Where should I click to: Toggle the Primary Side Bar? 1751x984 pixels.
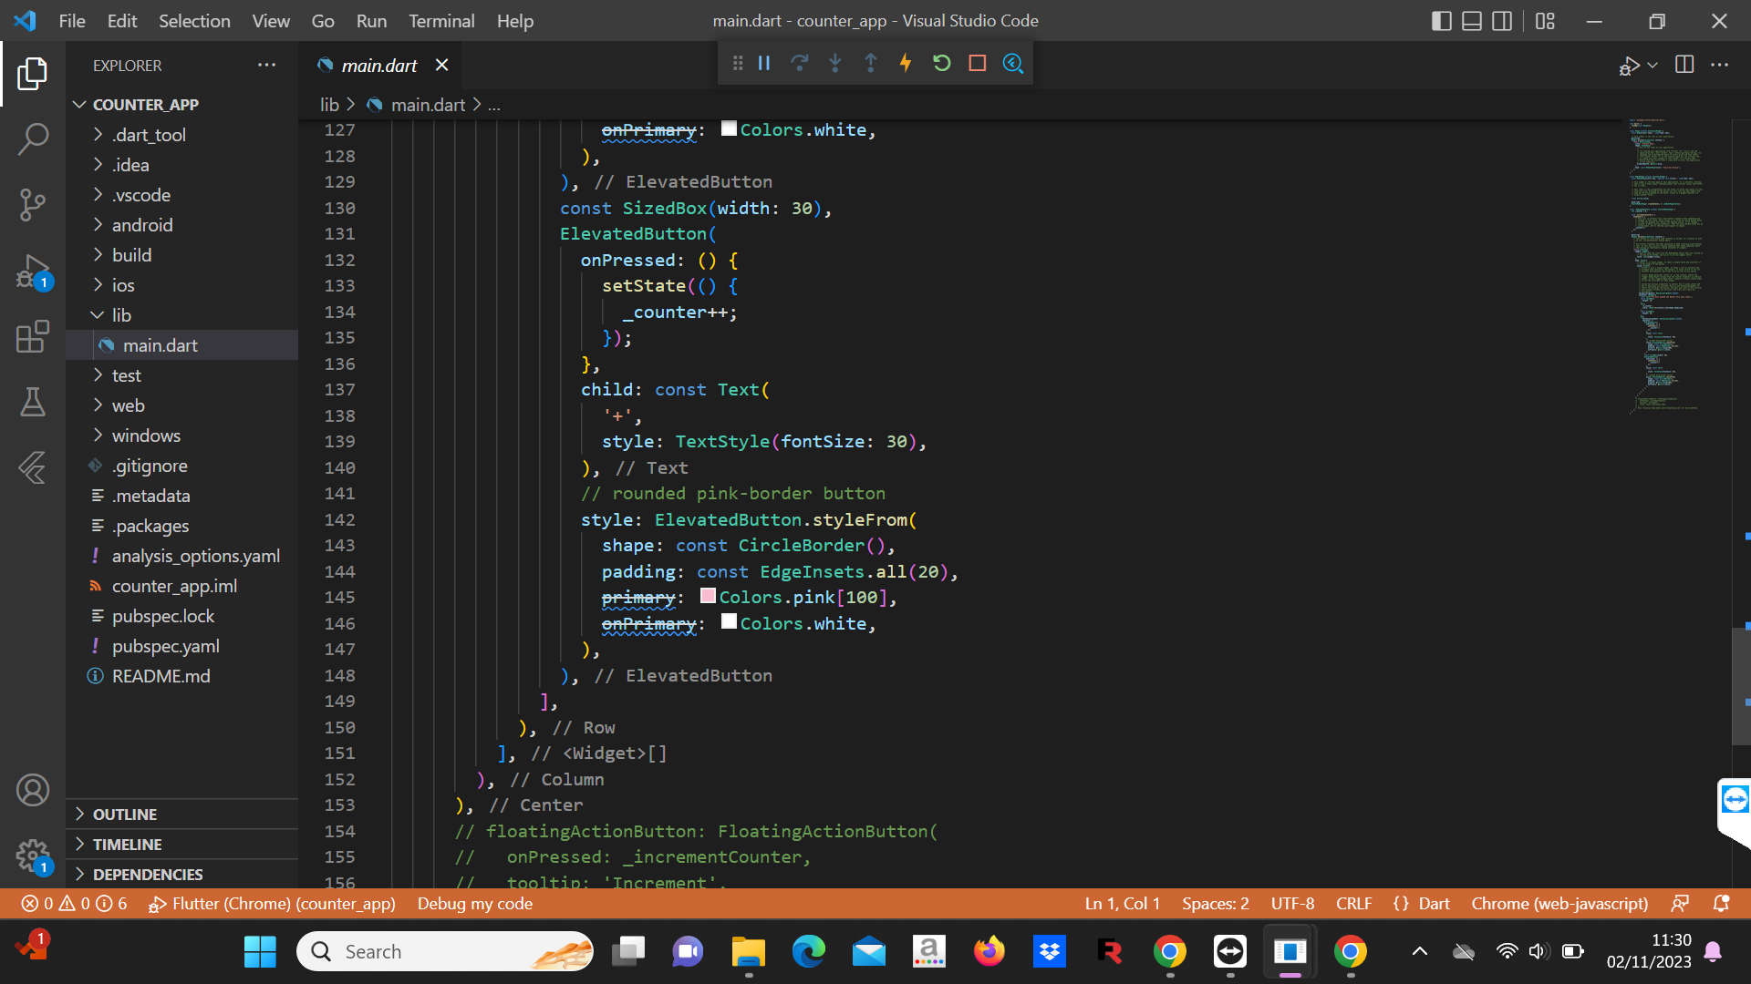point(1442,21)
